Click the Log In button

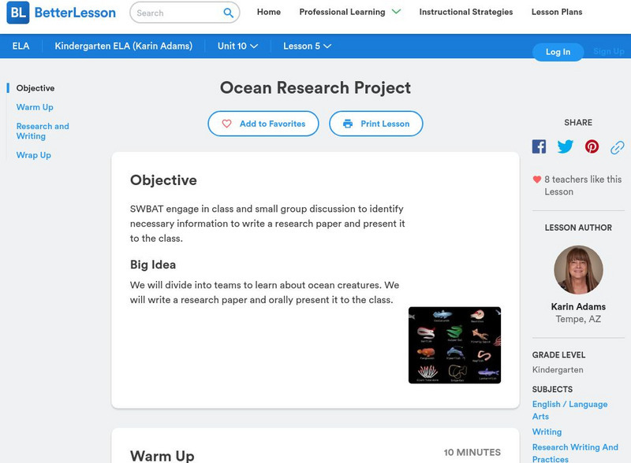(558, 52)
